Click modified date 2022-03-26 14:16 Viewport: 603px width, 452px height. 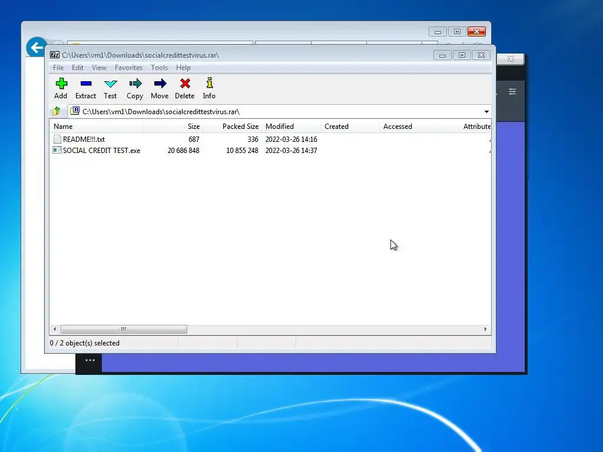click(x=291, y=139)
